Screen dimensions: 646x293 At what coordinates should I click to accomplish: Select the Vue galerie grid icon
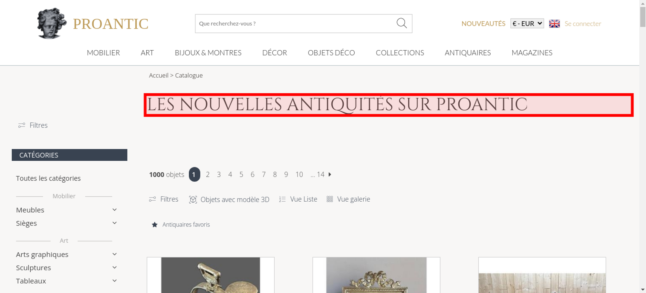329,199
